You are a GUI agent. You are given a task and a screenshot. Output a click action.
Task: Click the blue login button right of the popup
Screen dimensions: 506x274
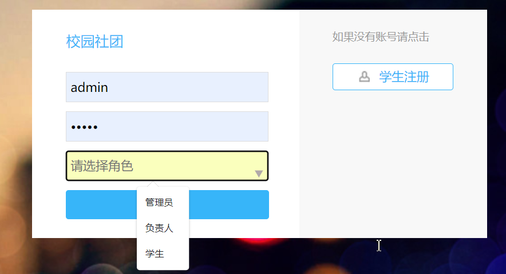point(229,204)
